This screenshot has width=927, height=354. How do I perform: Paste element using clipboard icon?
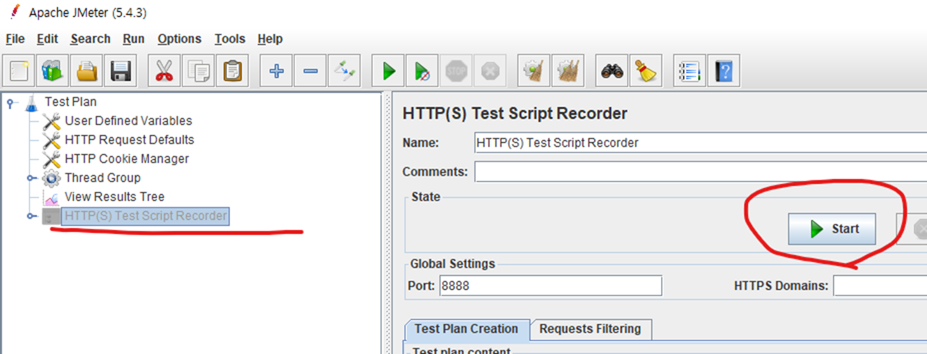coord(232,70)
